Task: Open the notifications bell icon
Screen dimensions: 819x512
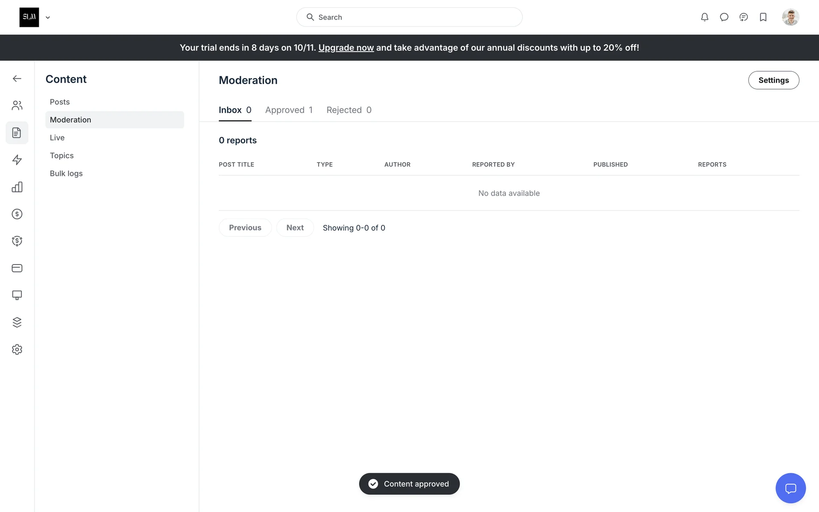Action: click(705, 17)
